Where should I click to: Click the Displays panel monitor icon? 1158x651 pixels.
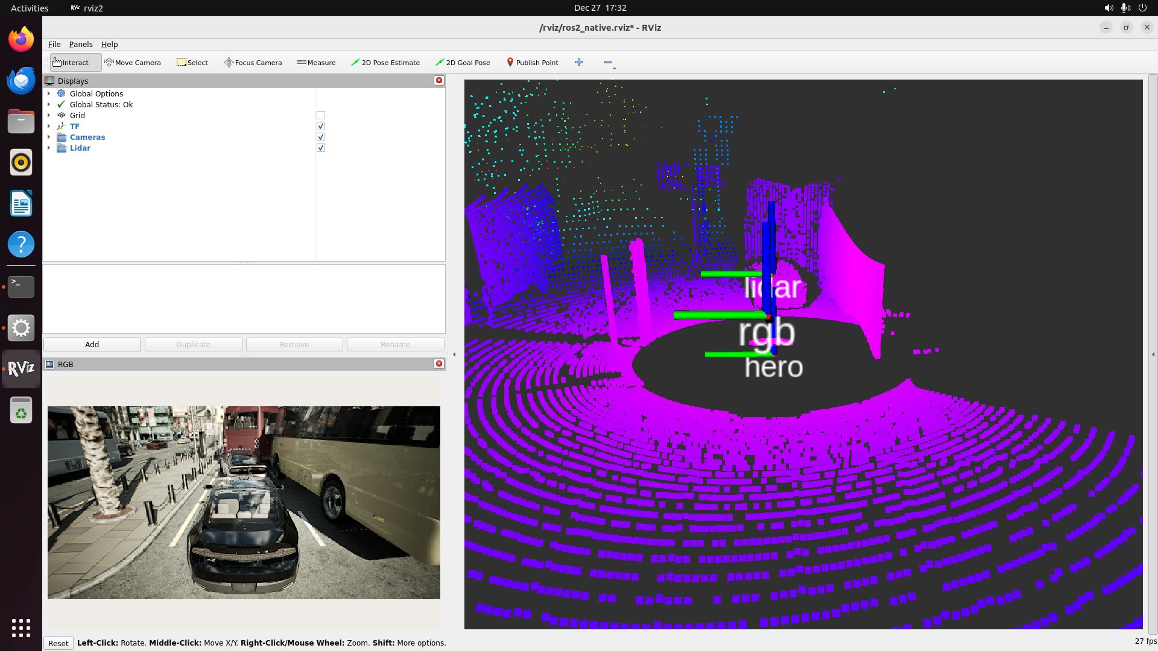50,81
